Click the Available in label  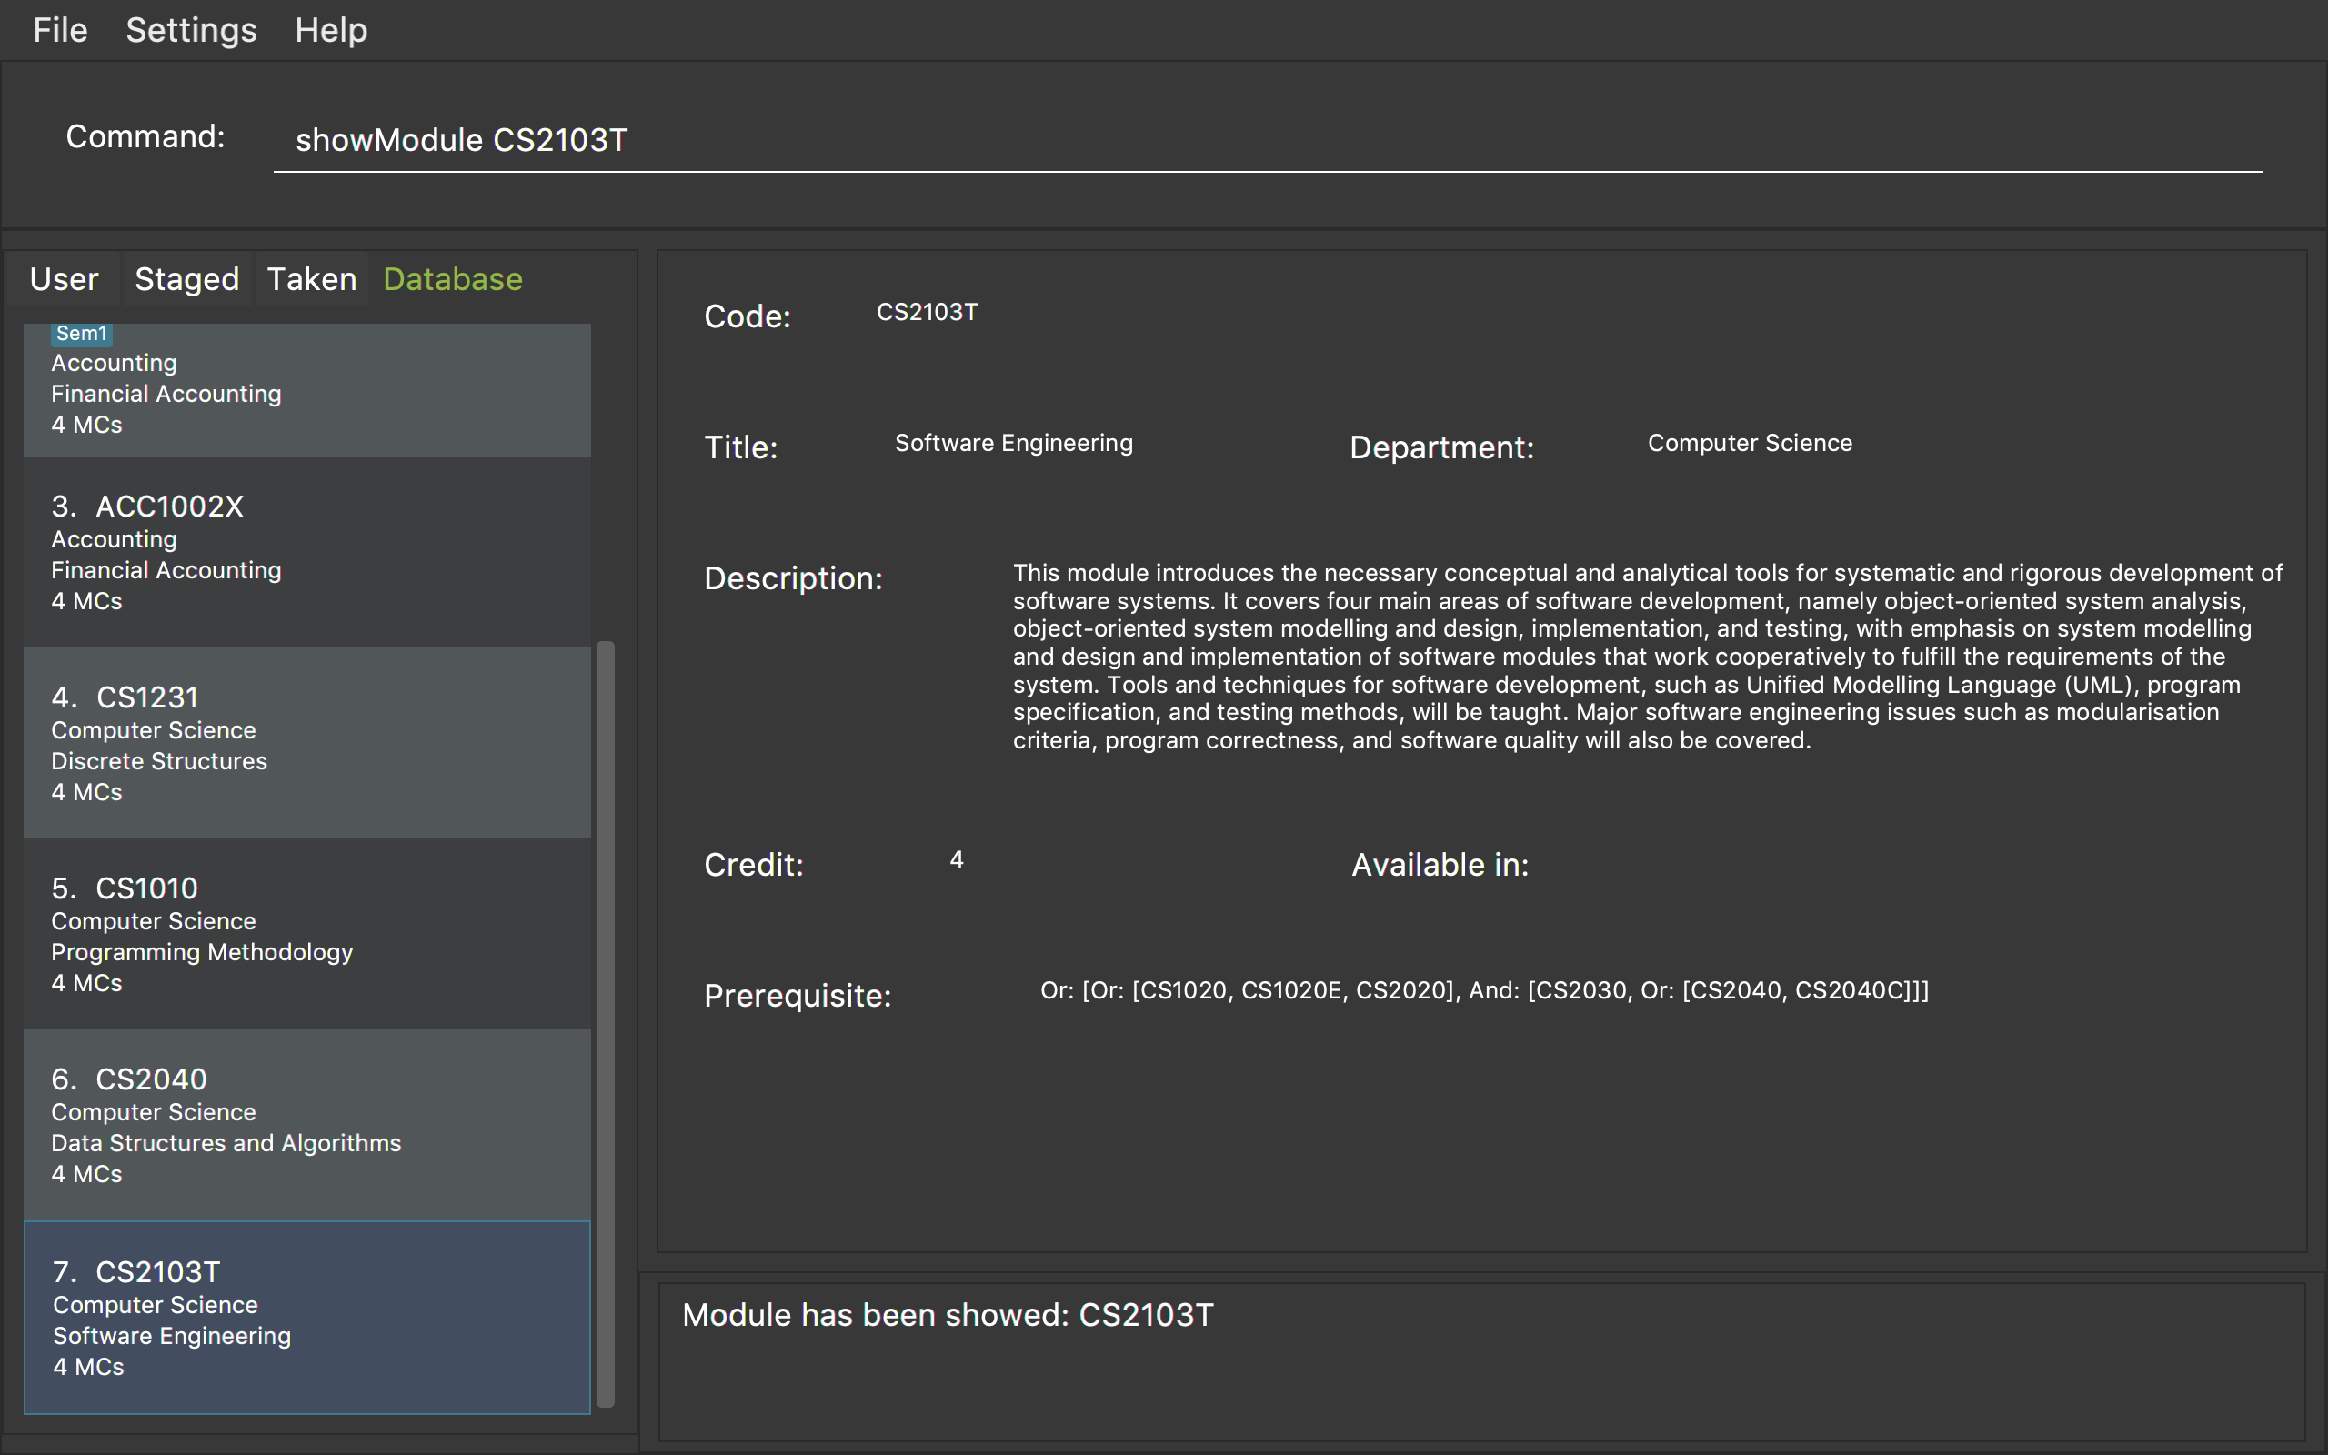click(x=1440, y=864)
